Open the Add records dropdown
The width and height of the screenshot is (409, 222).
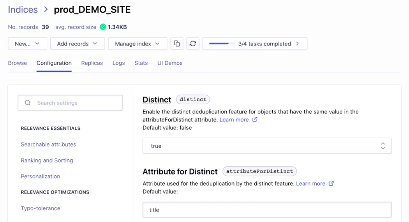pyautogui.click(x=77, y=44)
